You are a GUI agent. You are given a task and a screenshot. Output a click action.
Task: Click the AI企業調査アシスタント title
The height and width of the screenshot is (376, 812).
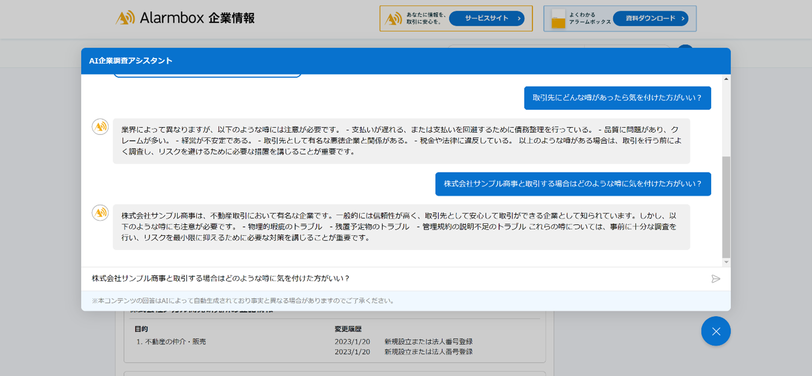tap(131, 61)
